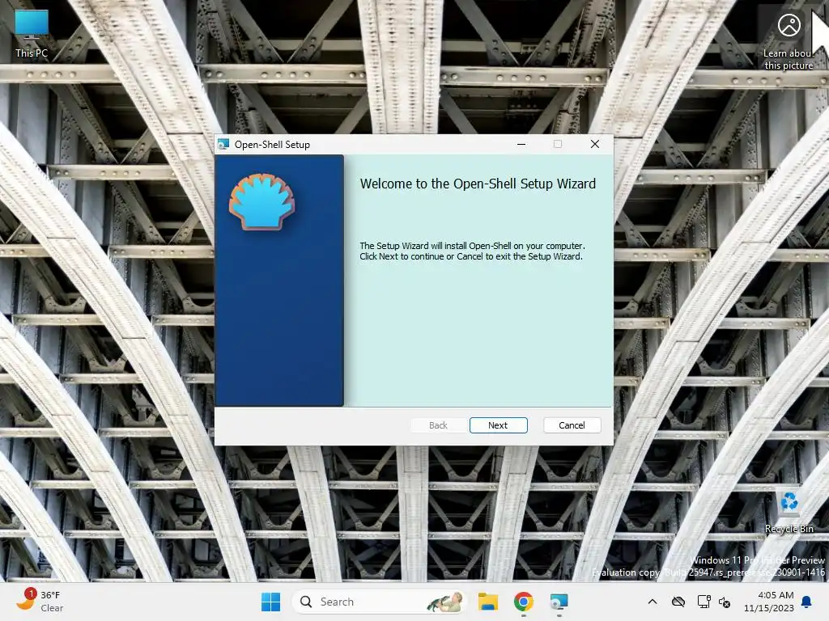Viewport: 829px width, 621px height.
Task: Cancel the Open-Shell Setup wizard
Action: tap(572, 425)
